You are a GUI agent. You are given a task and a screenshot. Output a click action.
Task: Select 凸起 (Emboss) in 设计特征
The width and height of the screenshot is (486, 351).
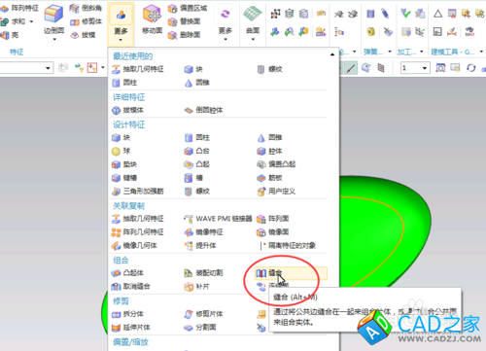197,164
